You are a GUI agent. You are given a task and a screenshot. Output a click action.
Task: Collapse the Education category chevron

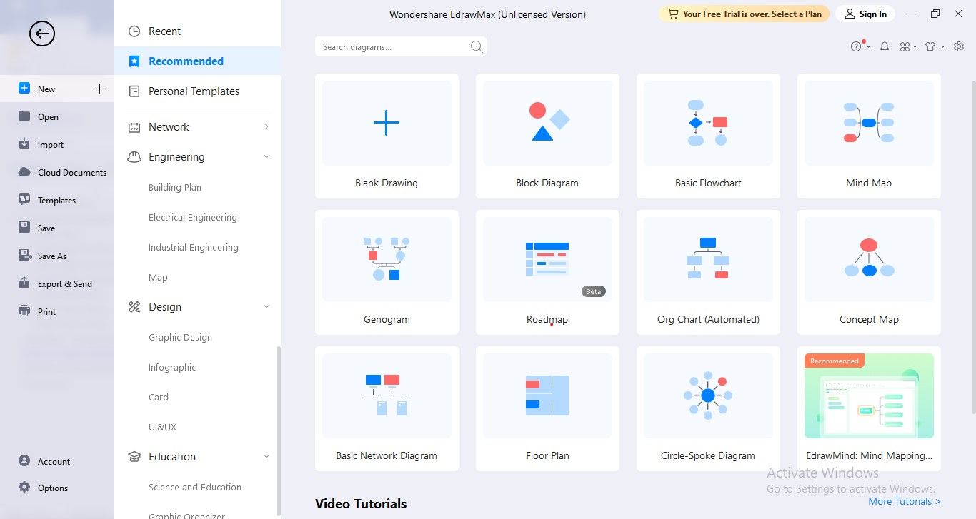click(x=267, y=457)
